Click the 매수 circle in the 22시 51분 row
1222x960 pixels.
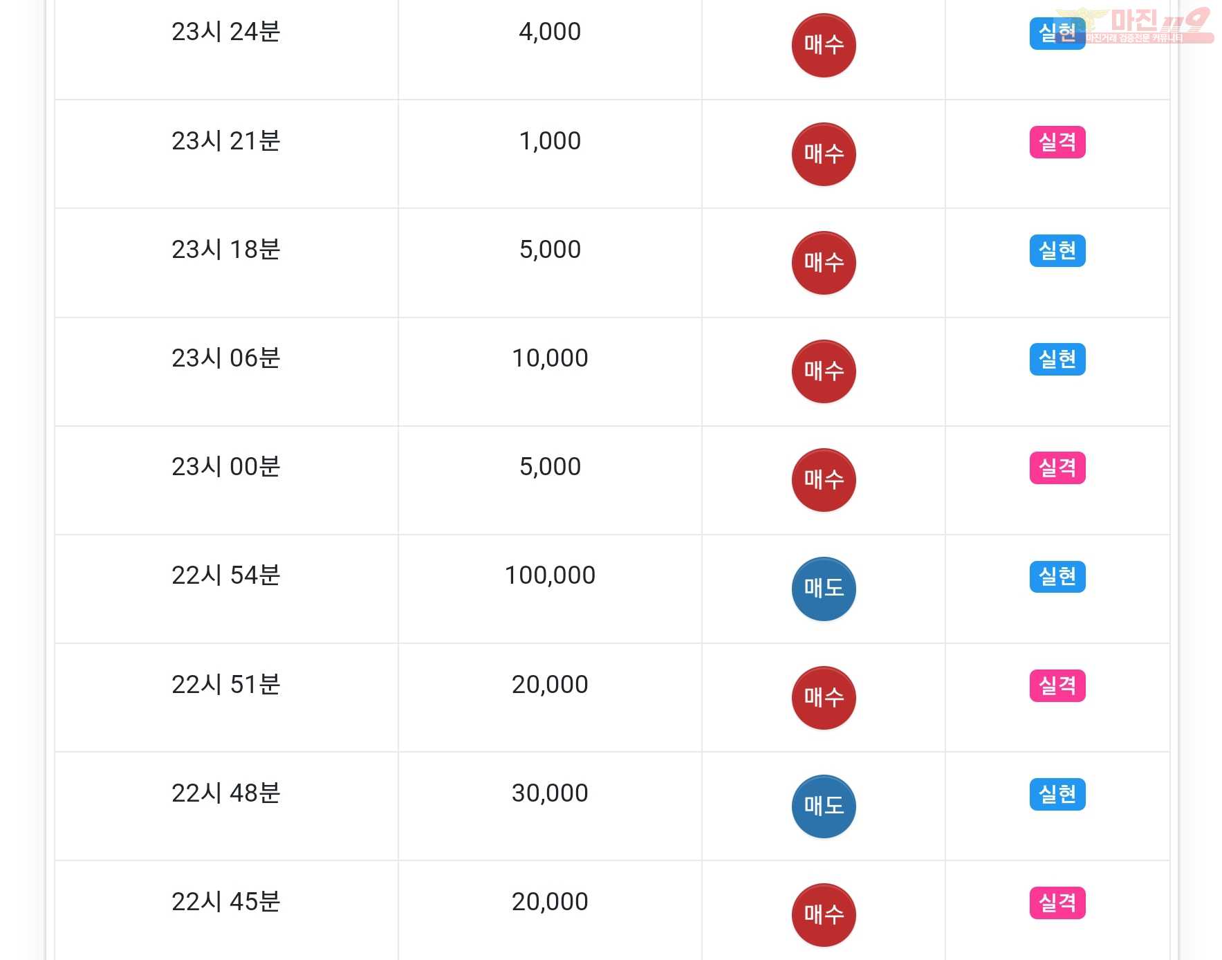click(x=823, y=698)
